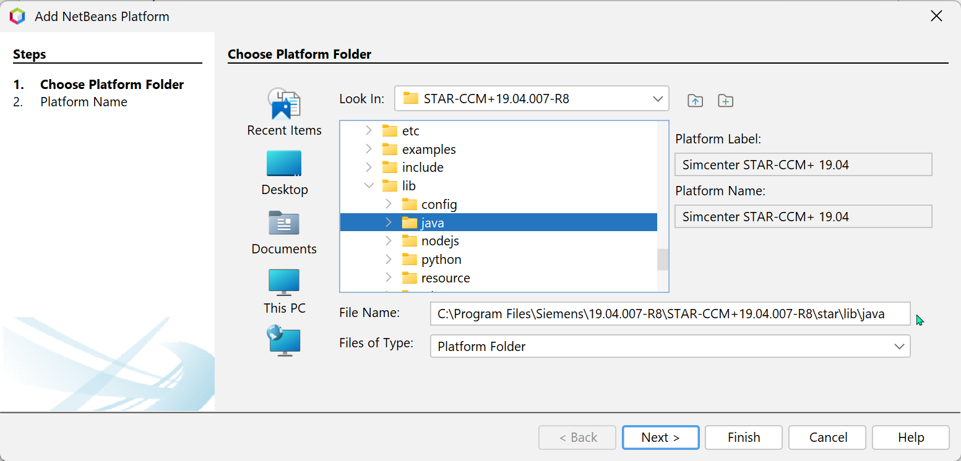Viewport: 961px width, 461px height.
Task: Expand the examples folder node
Action: [369, 150]
